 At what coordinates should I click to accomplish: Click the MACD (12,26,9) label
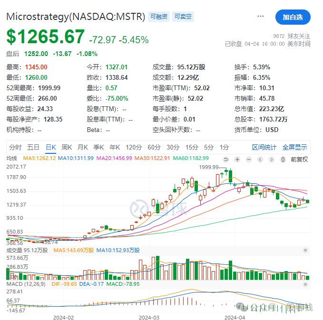pos(26,284)
